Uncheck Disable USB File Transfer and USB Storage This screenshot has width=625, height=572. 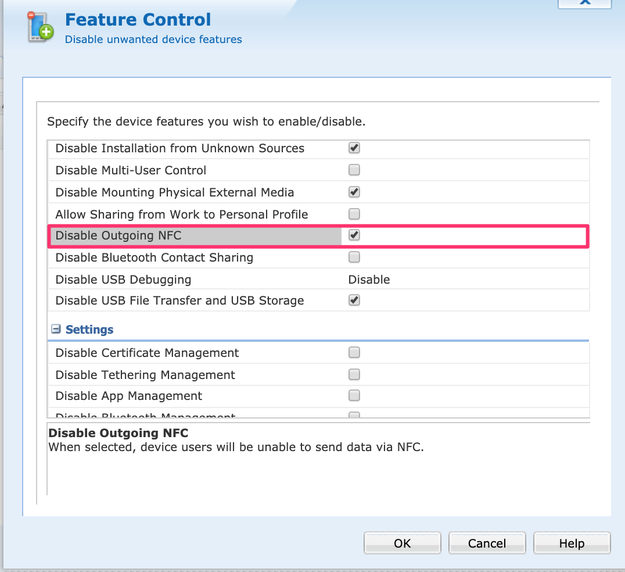354,301
